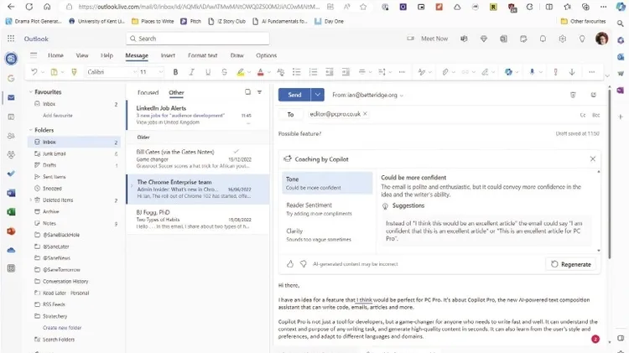629x353 pixels.
Task: Open the Insert ribbon tab
Action: [168, 55]
